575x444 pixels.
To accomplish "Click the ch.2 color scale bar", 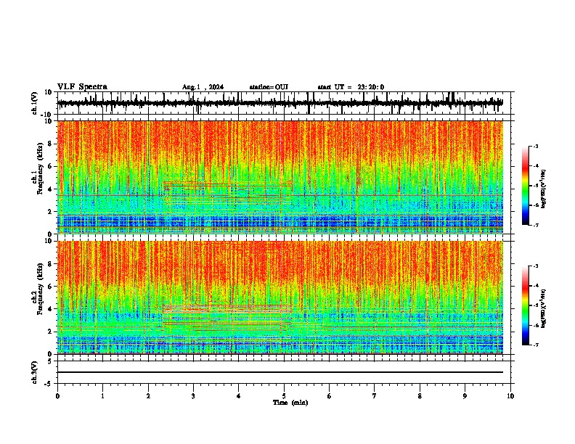I will click(x=526, y=305).
